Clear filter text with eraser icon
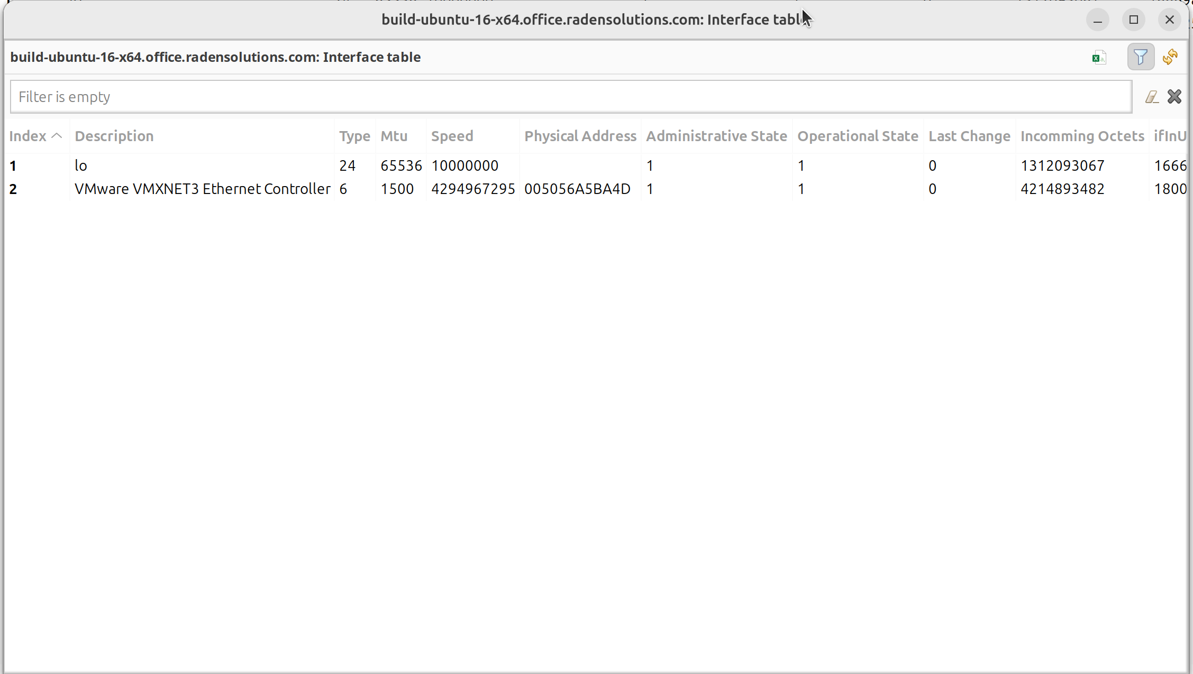 point(1151,97)
